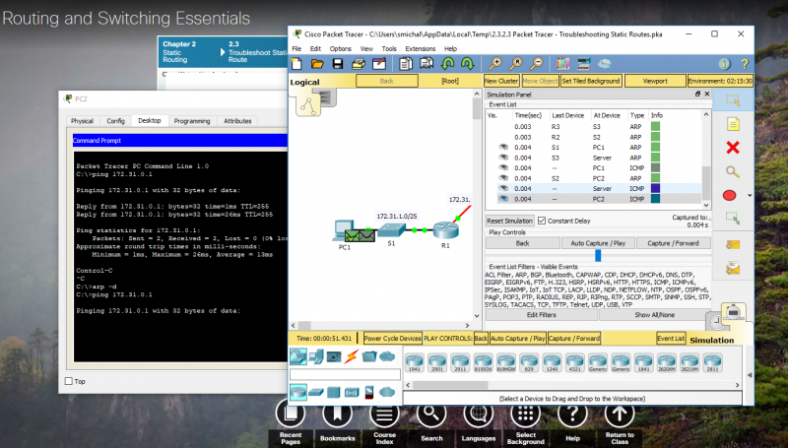The image size is (788, 448).
Task: Click Capture / Forward in Play Controls
Action: [673, 243]
